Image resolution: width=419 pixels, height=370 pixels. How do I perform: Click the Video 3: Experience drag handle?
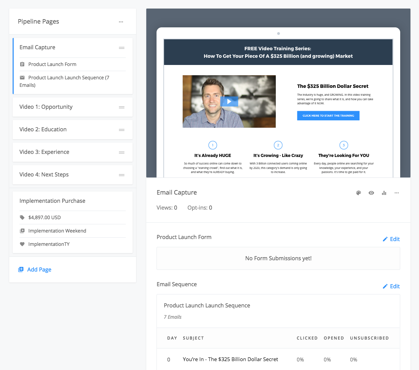[x=121, y=153]
